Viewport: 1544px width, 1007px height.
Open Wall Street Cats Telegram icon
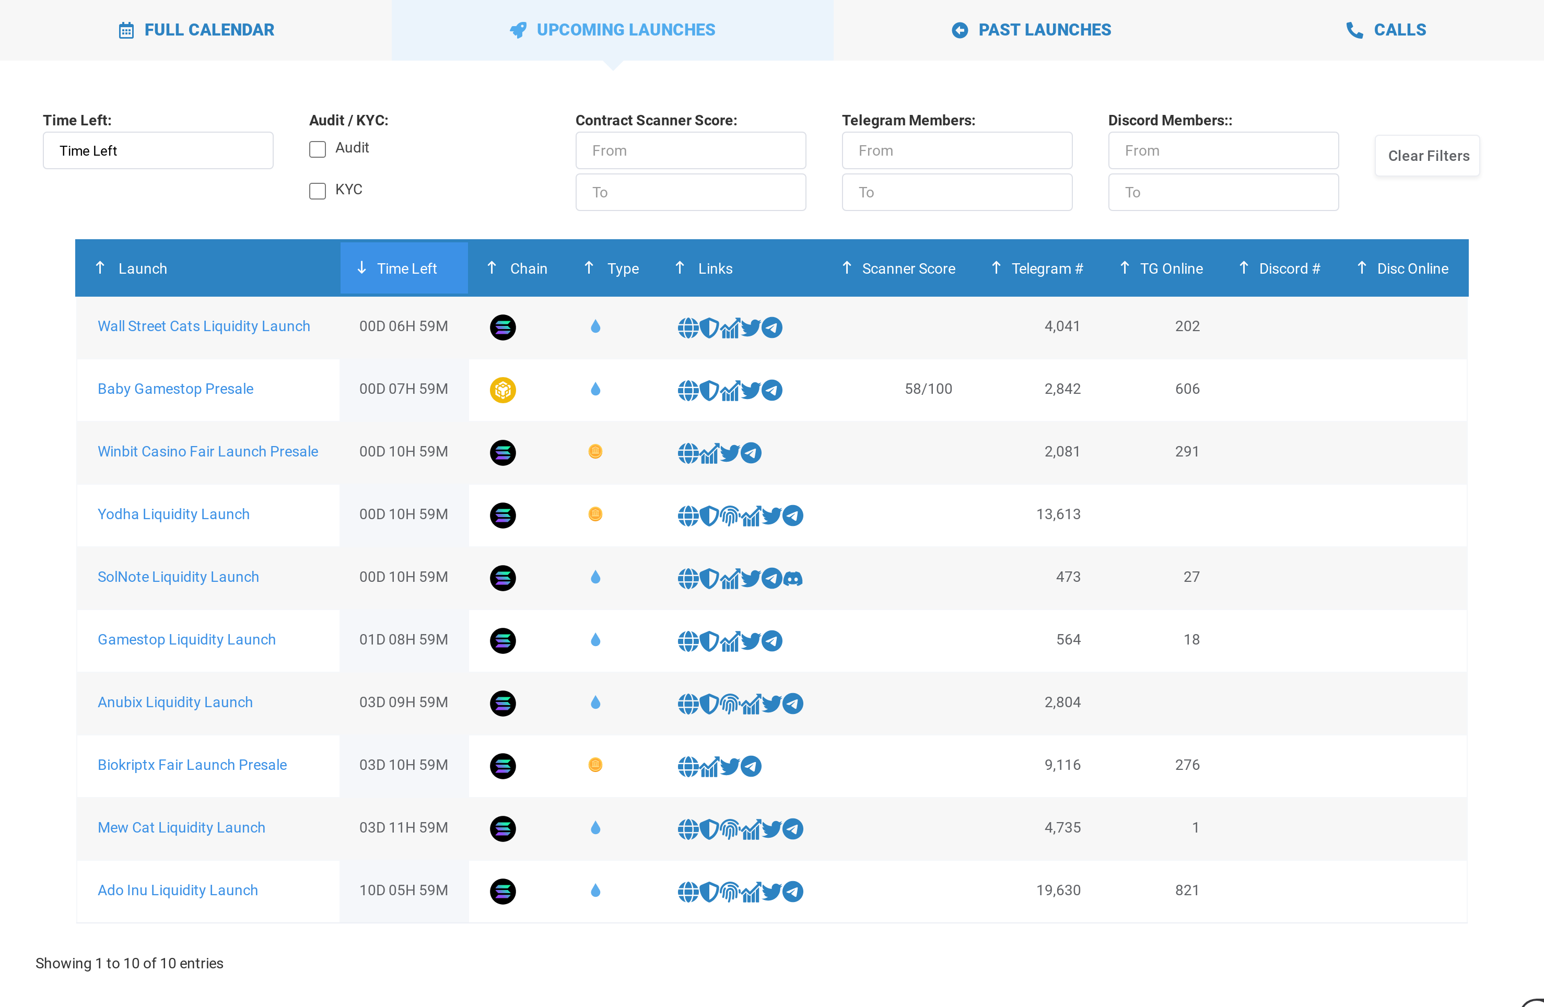tap(771, 327)
